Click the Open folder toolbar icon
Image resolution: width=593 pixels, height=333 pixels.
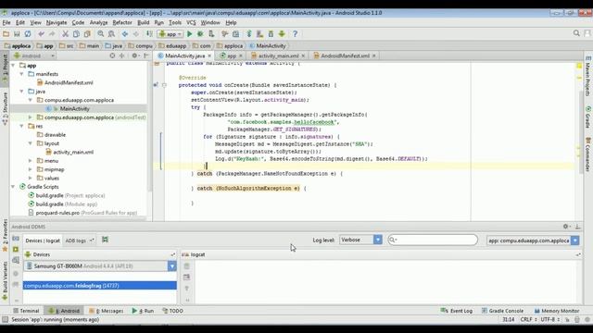[x=6, y=34]
